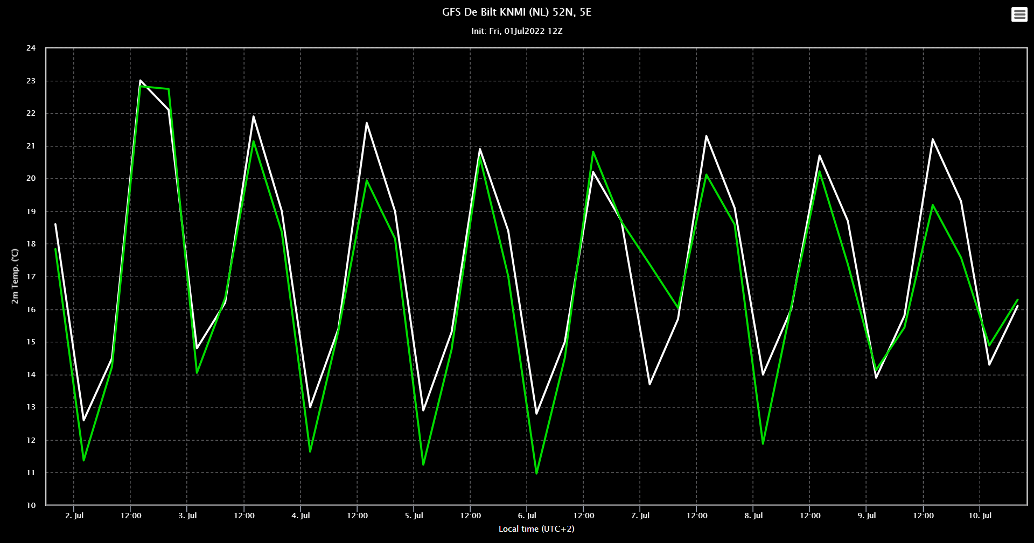The height and width of the screenshot is (543, 1034).
Task: Click the '9. Jul' x-axis label
Action: pos(867,516)
